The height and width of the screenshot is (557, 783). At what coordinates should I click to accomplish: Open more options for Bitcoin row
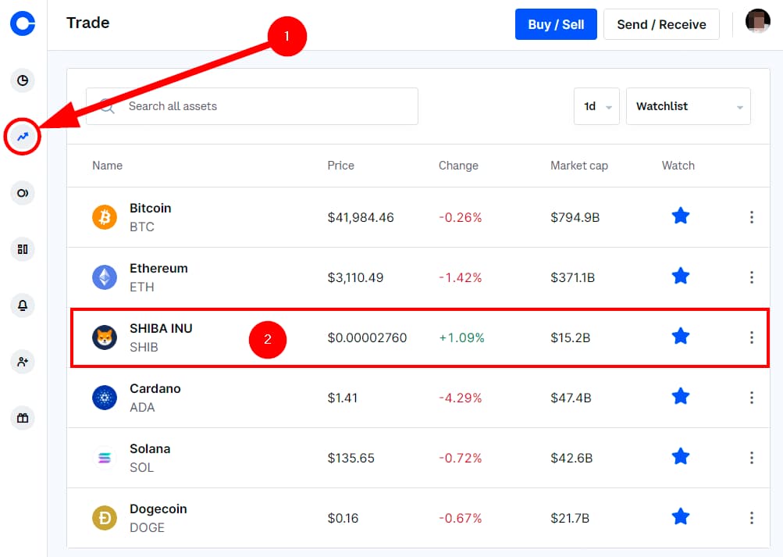(752, 217)
